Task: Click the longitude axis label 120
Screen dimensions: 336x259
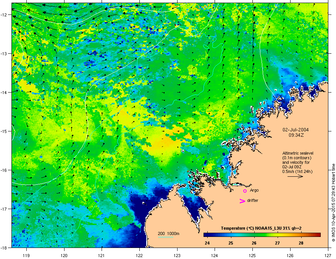Action: (x=64, y=255)
